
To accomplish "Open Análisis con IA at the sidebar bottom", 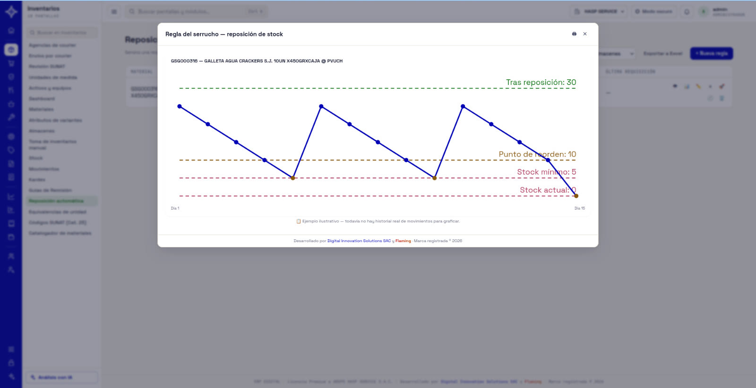I will click(62, 377).
